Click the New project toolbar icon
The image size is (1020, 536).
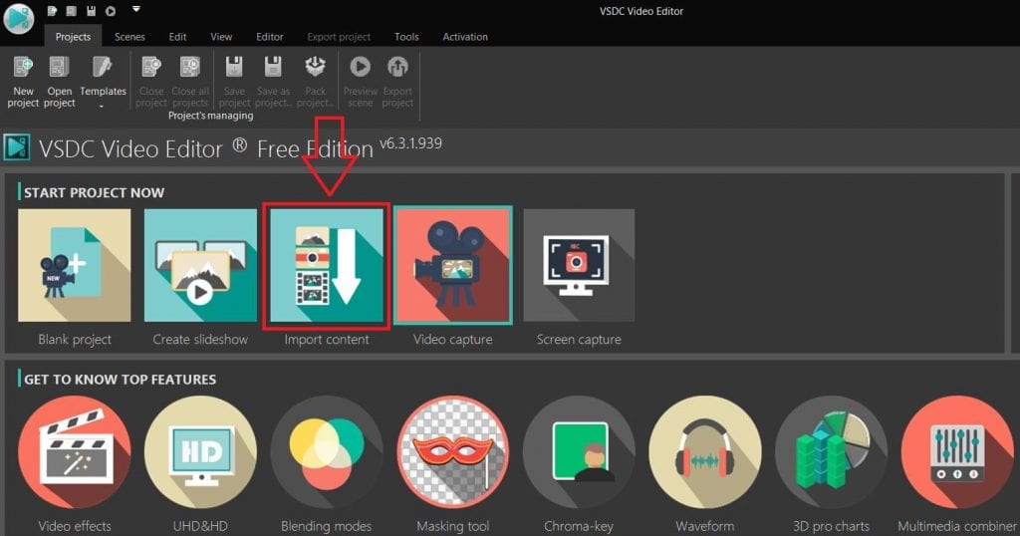(22, 80)
